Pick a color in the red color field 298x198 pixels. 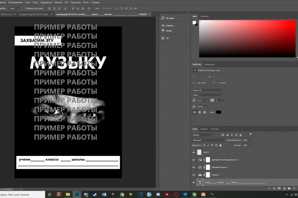pyautogui.click(x=247, y=39)
